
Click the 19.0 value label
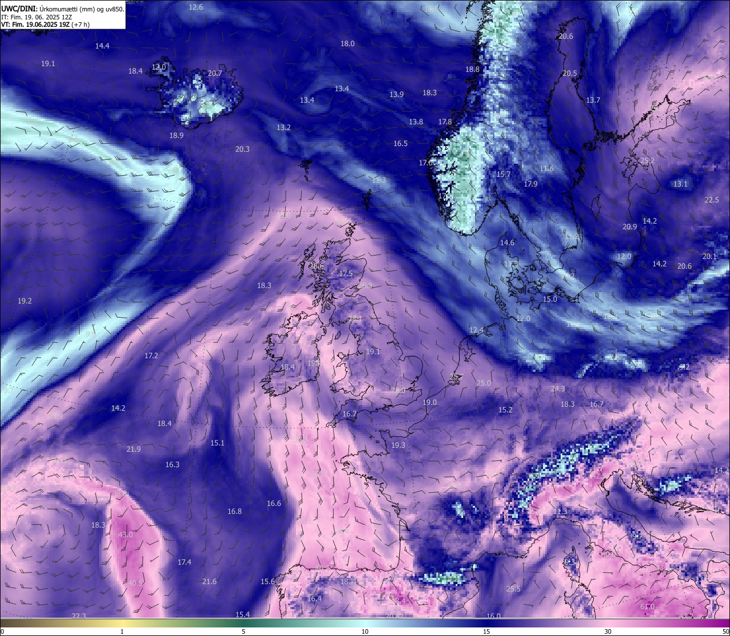click(x=429, y=402)
